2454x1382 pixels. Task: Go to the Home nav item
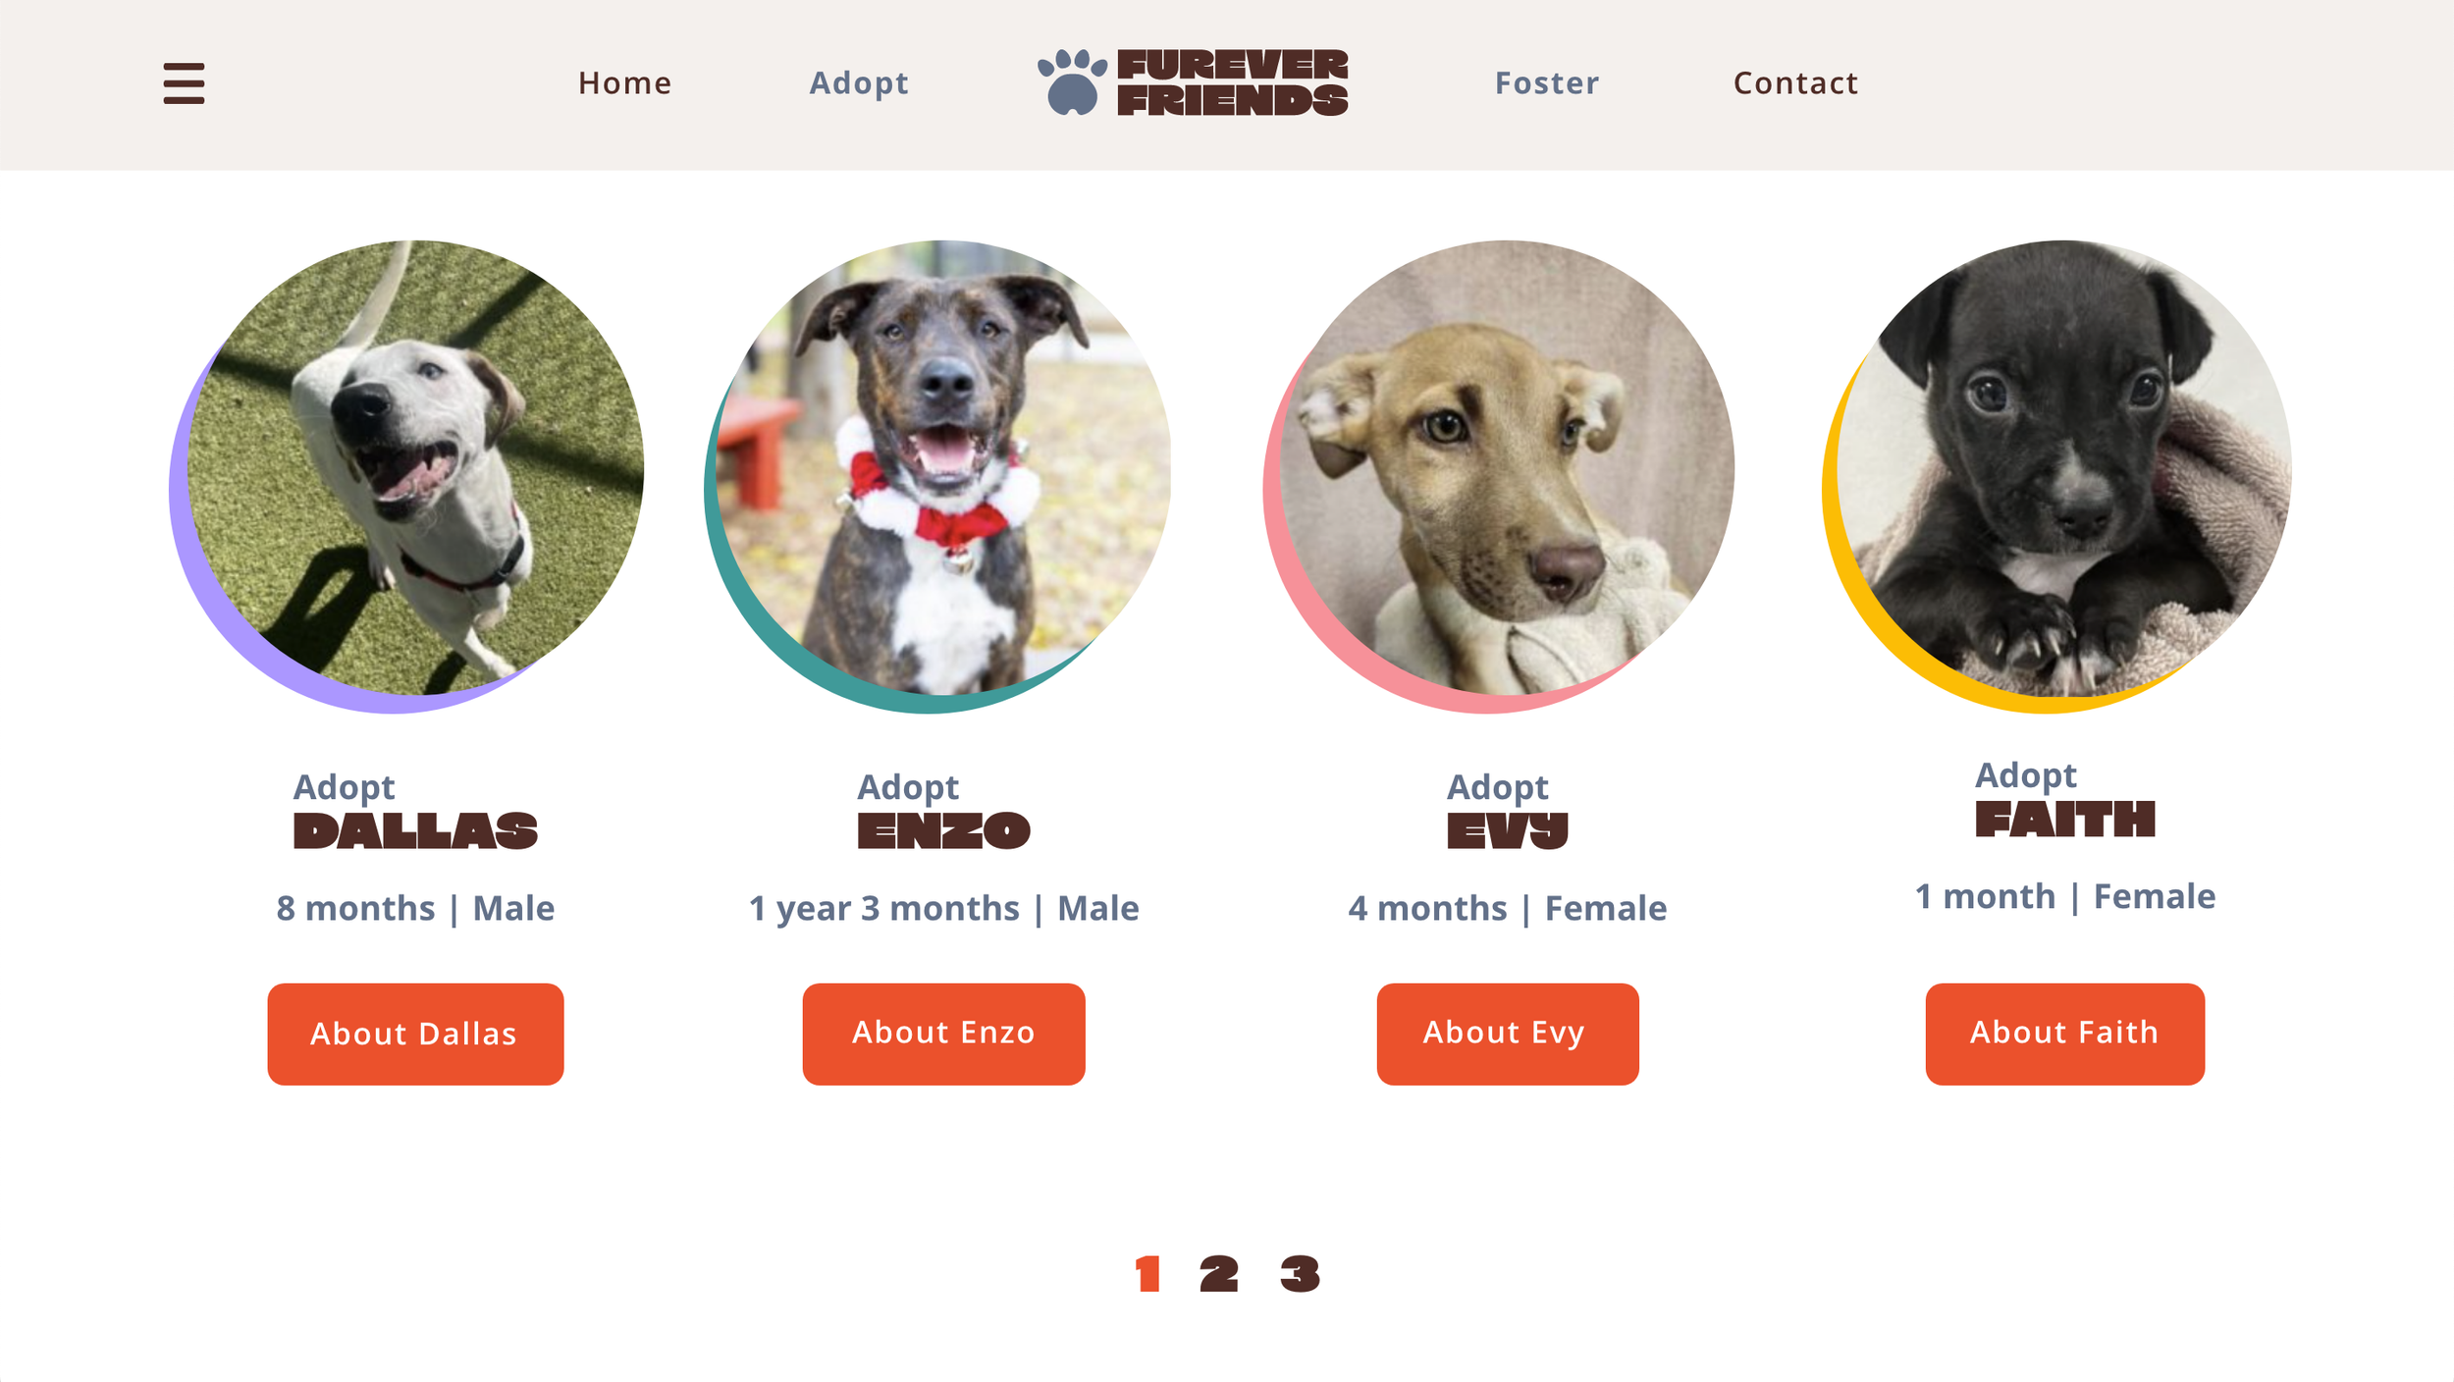tap(624, 83)
